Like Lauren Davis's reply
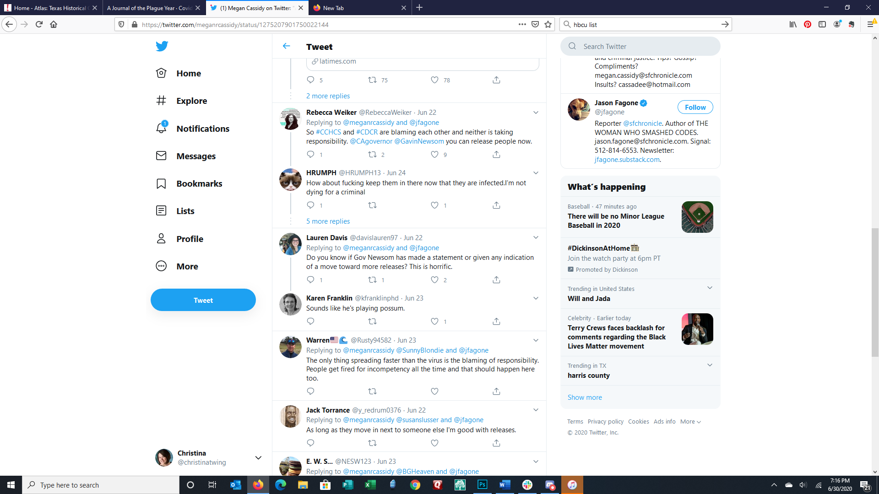This screenshot has height=494, width=879. [x=434, y=280]
